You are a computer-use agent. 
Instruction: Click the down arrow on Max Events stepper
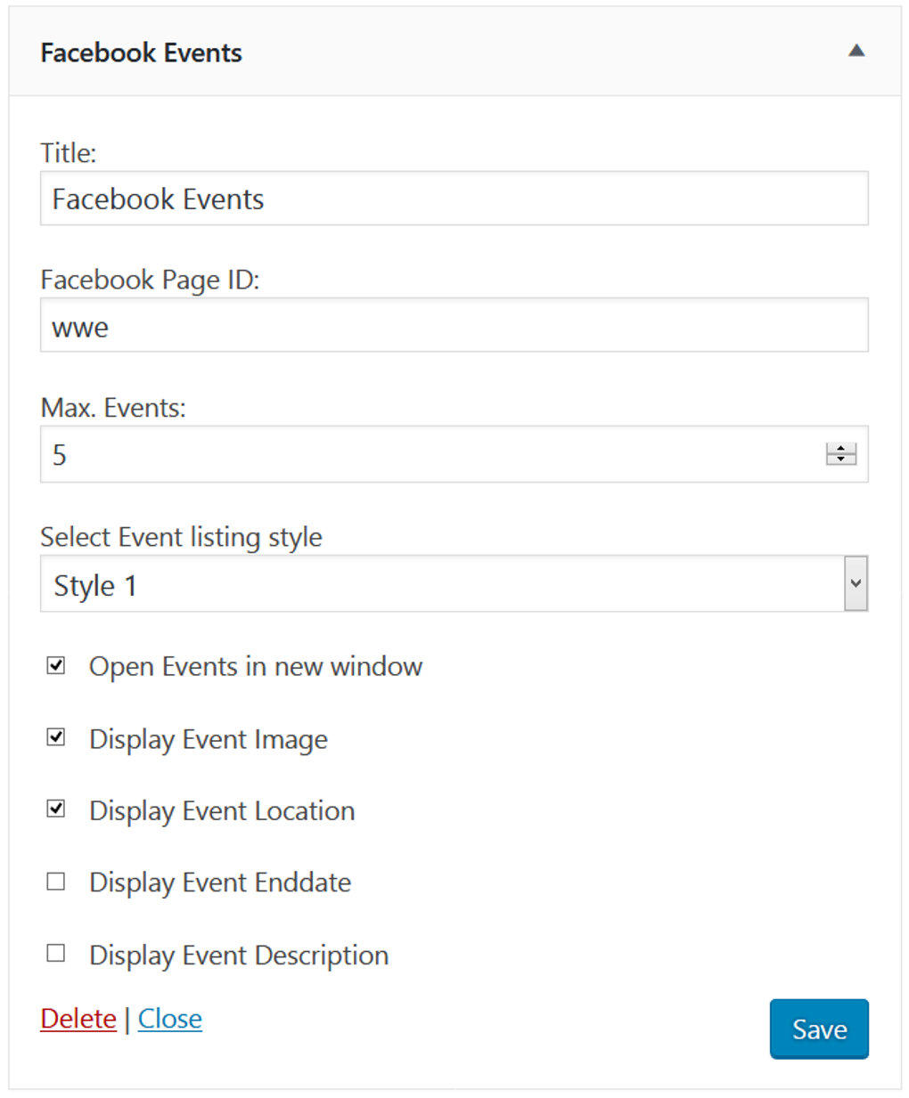(x=839, y=461)
